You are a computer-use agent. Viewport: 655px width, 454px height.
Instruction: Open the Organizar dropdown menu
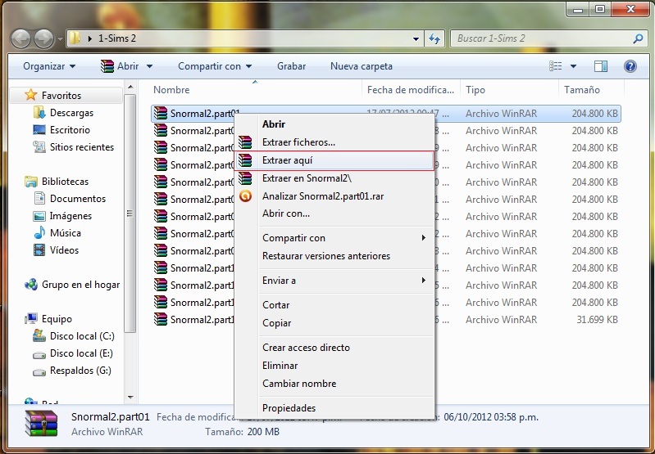(49, 66)
